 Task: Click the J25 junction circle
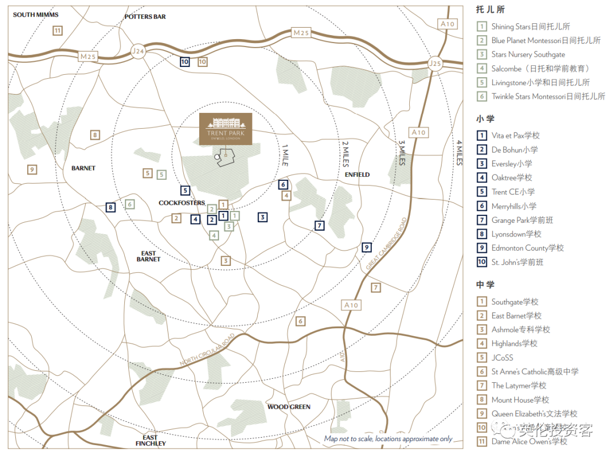tap(435, 64)
